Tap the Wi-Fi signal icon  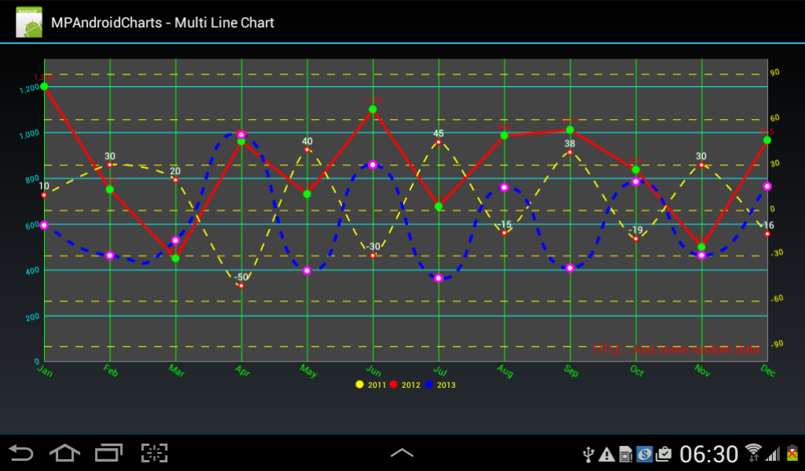pos(753,452)
